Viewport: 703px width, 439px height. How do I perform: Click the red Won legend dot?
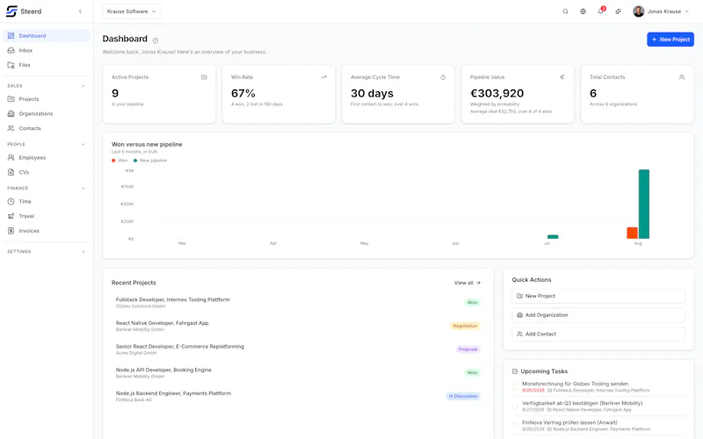[113, 161]
